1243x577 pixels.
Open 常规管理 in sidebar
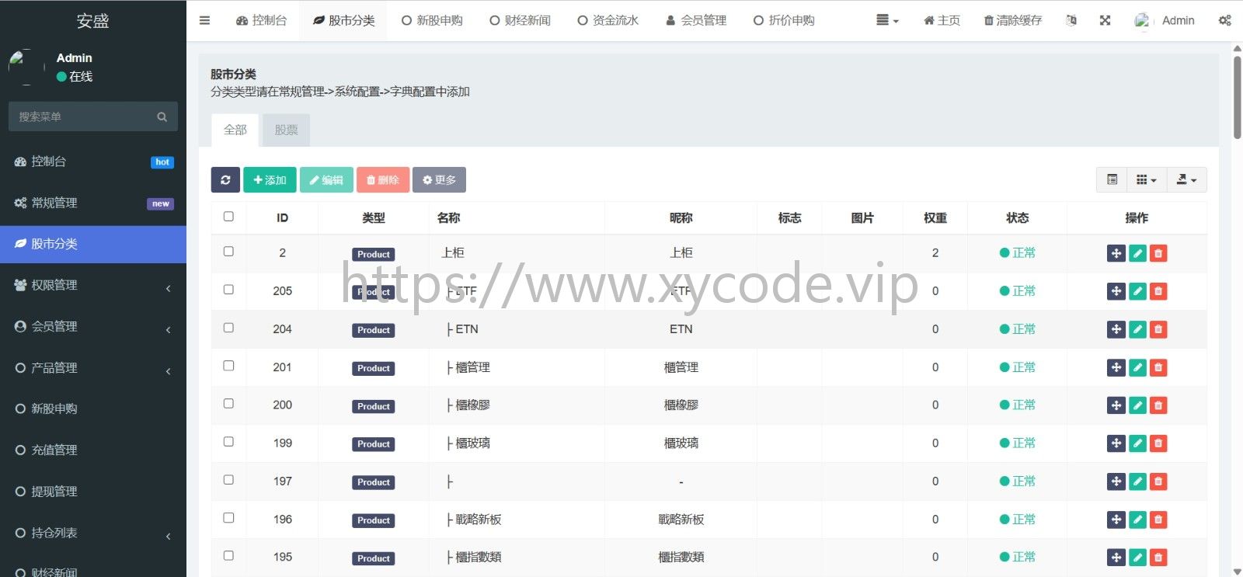tap(93, 203)
